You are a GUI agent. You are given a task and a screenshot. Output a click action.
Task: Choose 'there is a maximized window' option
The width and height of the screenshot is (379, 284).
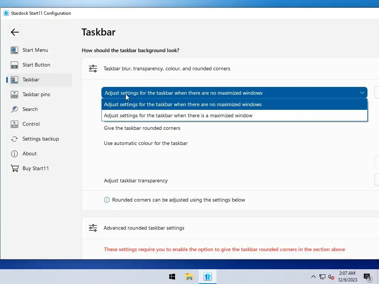pyautogui.click(x=234, y=115)
